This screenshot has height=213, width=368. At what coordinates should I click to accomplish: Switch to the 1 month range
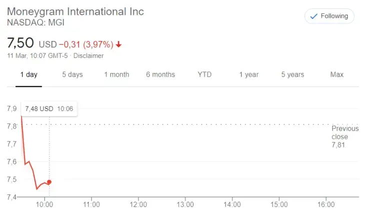click(116, 74)
